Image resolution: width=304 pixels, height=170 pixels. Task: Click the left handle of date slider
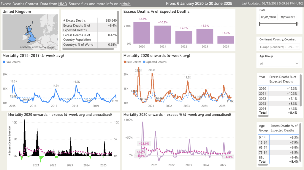click(260, 24)
